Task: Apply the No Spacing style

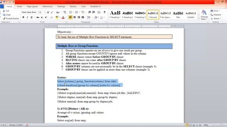Action: [x=166, y=14]
